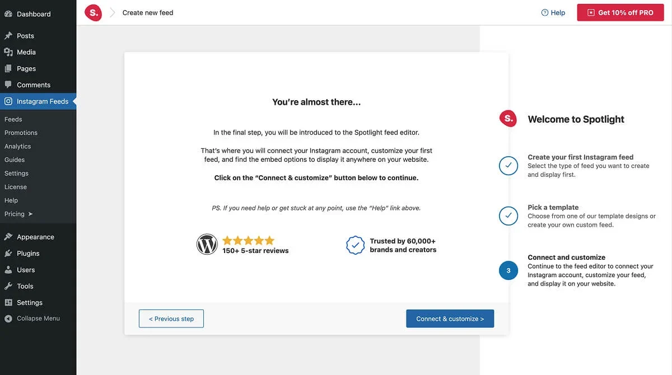Click the Appearance paintbrush icon
Viewport: 672px width, 375px height.
click(x=8, y=237)
